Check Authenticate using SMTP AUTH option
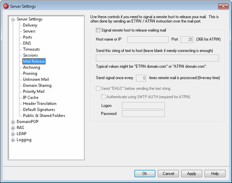232x183 pixels. click(104, 97)
